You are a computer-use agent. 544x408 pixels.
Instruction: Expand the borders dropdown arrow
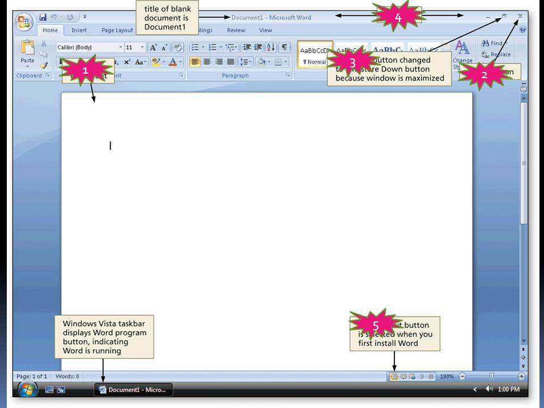[x=286, y=62]
